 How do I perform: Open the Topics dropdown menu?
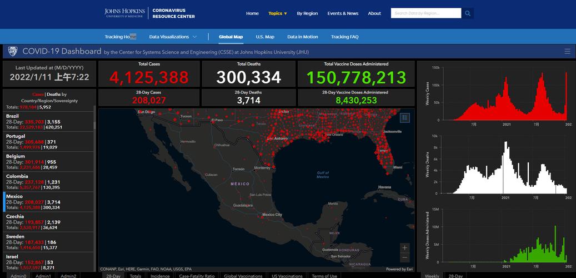click(277, 13)
